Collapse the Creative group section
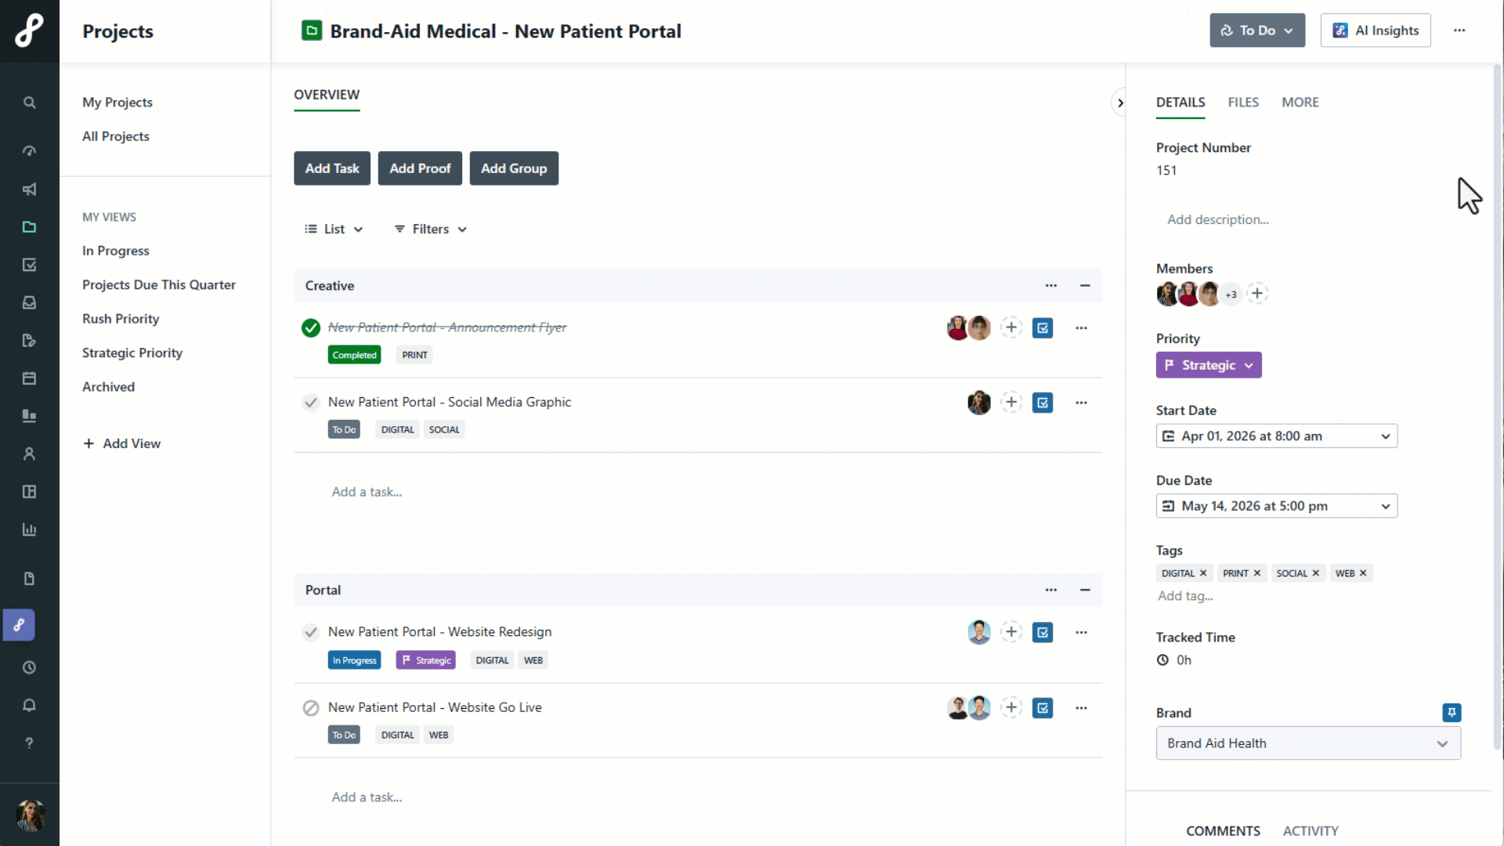 [1085, 286]
